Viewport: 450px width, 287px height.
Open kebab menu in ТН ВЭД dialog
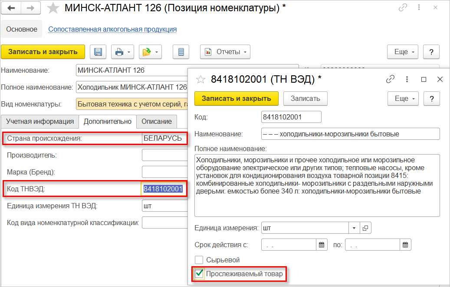(x=407, y=79)
